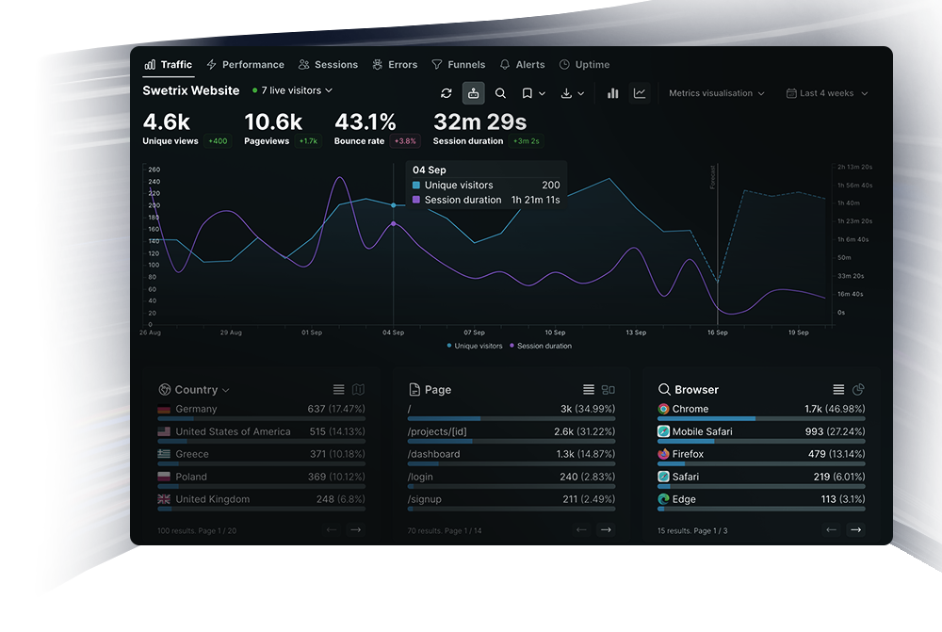Click the Forecast marker line at 16 Sep
The height and width of the screenshot is (632, 942).
[x=717, y=243]
